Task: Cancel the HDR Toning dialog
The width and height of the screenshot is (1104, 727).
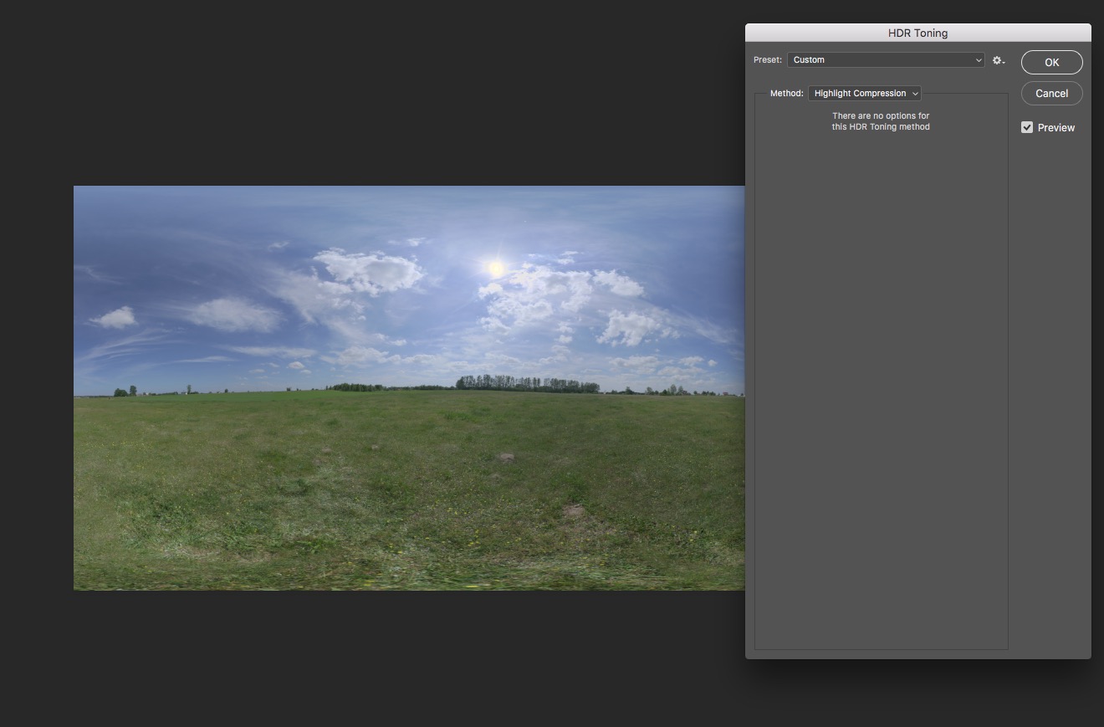Action: point(1052,93)
